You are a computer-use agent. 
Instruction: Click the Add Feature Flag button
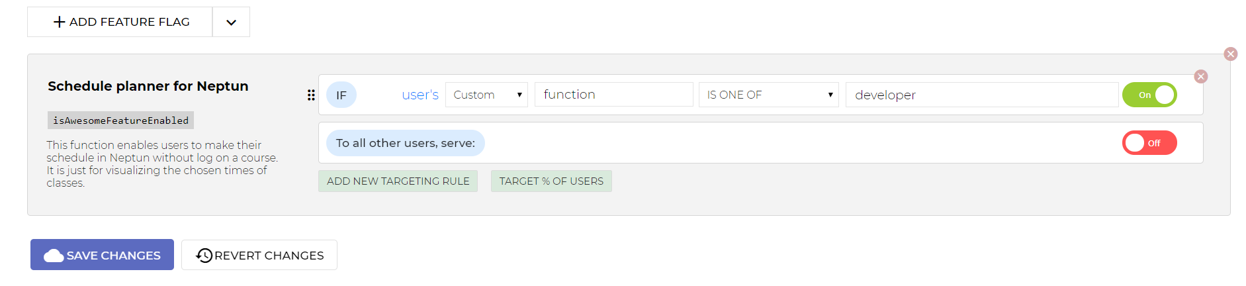click(120, 22)
